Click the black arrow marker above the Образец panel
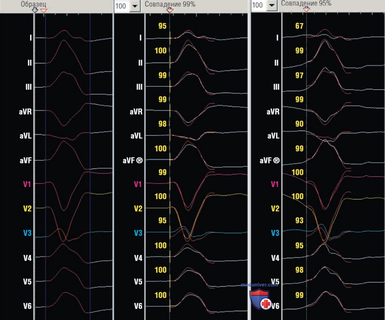Viewport: 385px width, 320px height. [35, 10]
